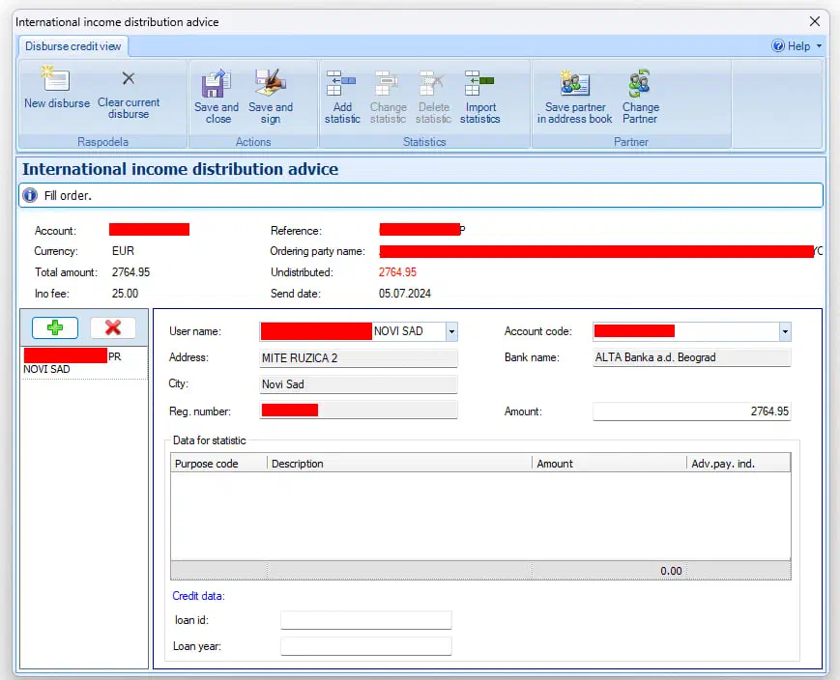Add a recipient with green plus button

pyautogui.click(x=55, y=327)
